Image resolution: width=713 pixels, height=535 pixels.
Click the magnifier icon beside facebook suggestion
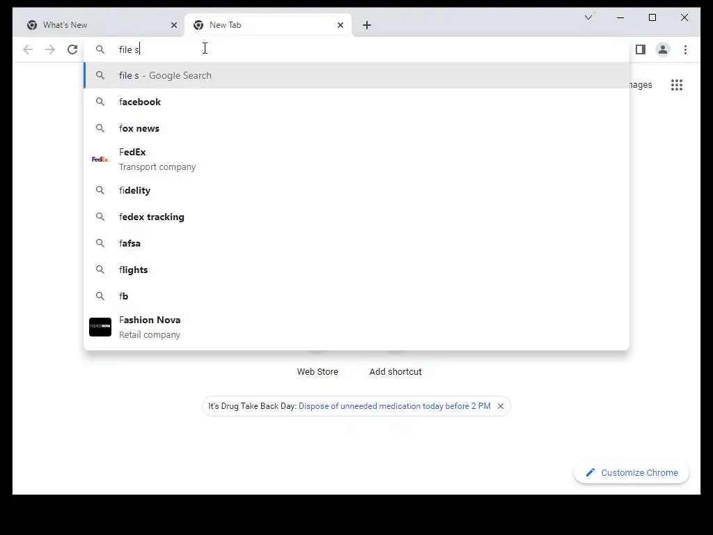pyautogui.click(x=100, y=102)
